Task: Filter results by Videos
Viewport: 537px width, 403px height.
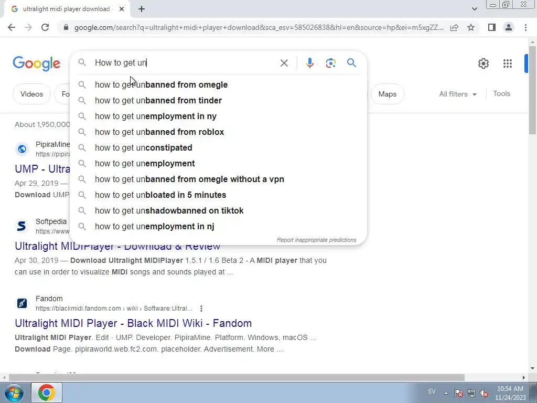Action: (x=31, y=94)
